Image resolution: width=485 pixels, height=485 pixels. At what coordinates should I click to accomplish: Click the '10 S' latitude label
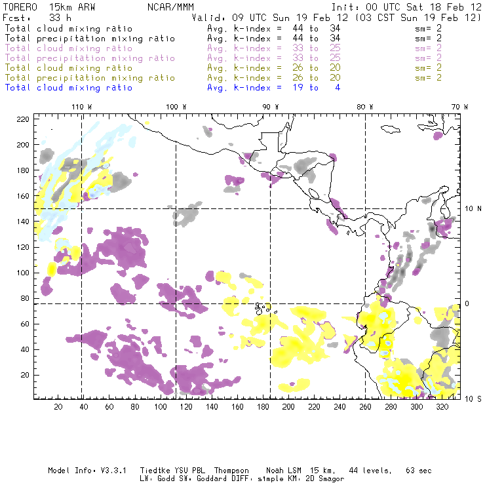coord(473,399)
